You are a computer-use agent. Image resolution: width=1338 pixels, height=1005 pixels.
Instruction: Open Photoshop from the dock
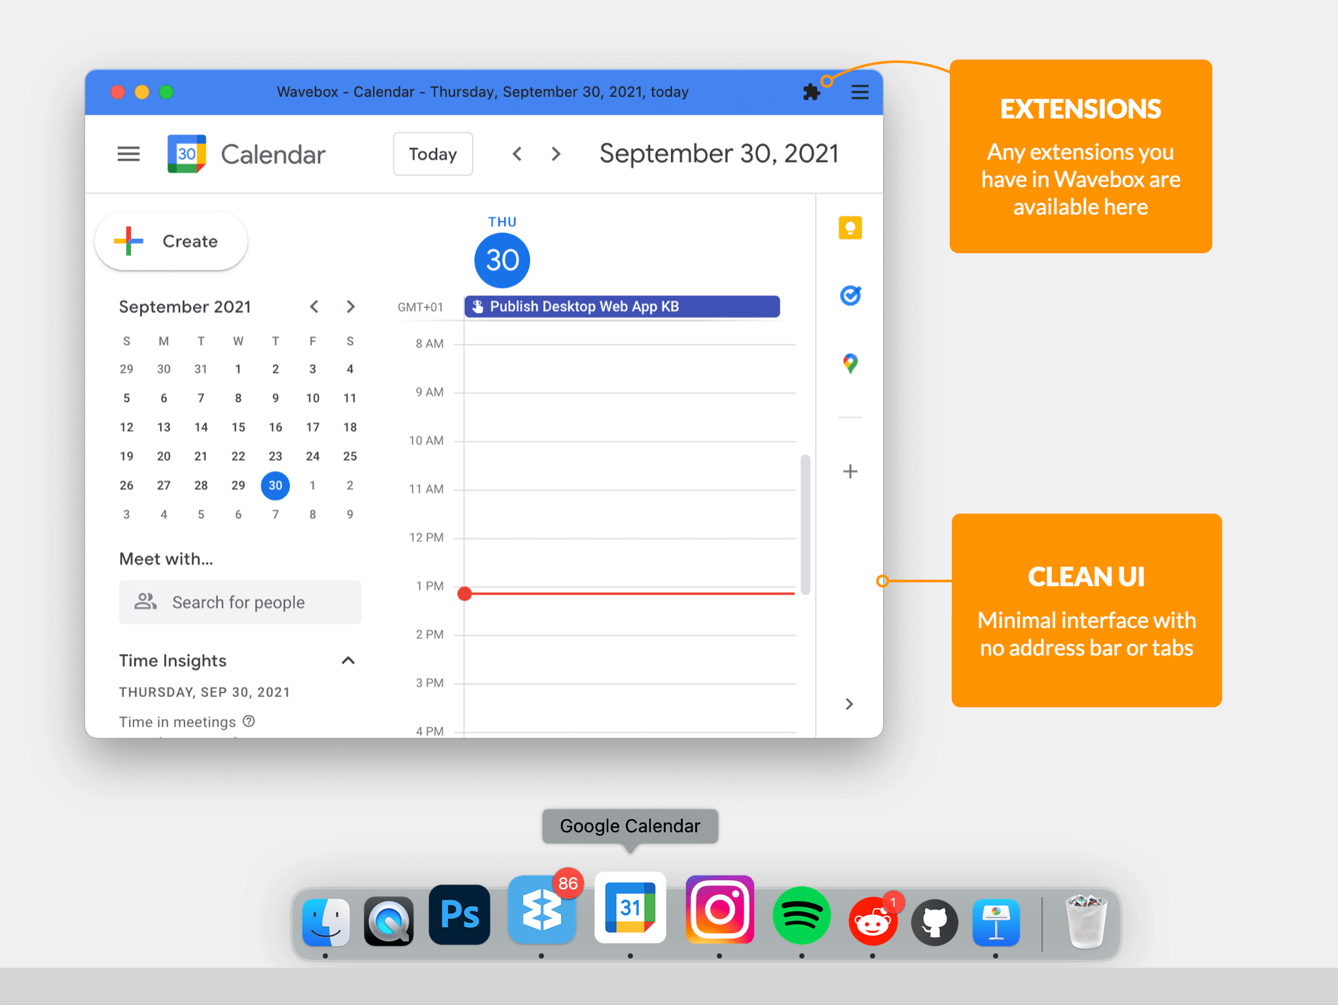tap(460, 915)
